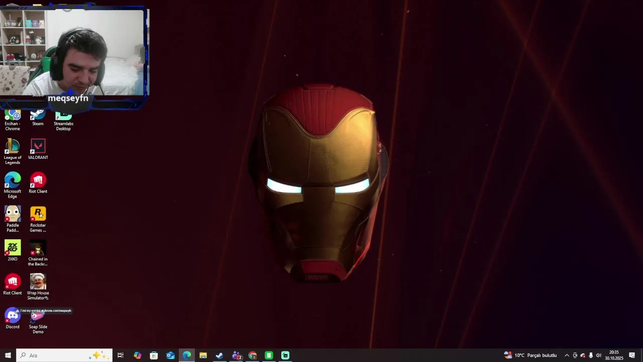Open Steam from the taskbar
The width and height of the screenshot is (643, 362).
pos(220,355)
